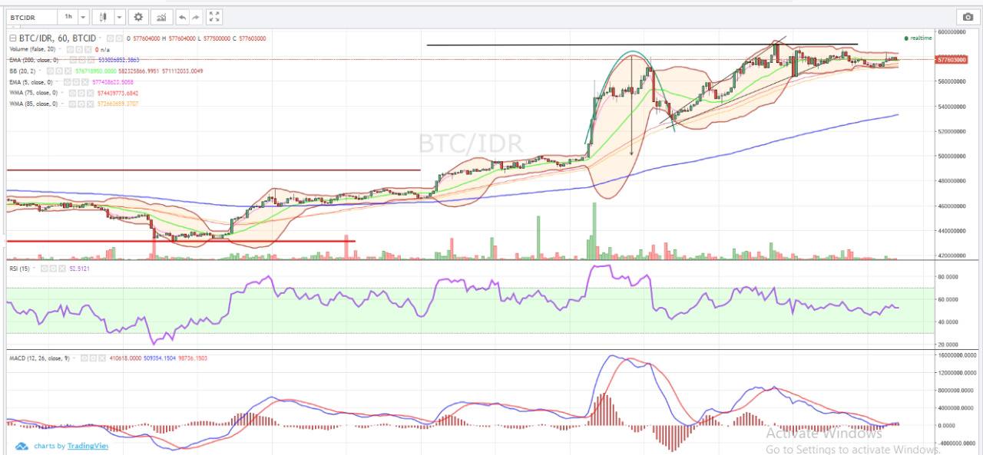
Task: Select the red horizontal support line
Action: [x=181, y=241]
